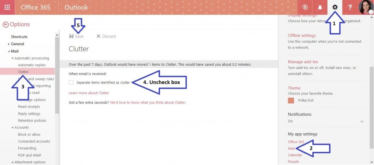Click the Options back arrow icon

[5, 24]
